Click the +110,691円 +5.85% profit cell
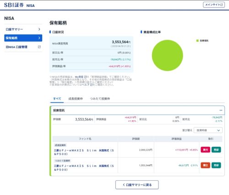This screenshot has height=195, width=229. point(186,150)
